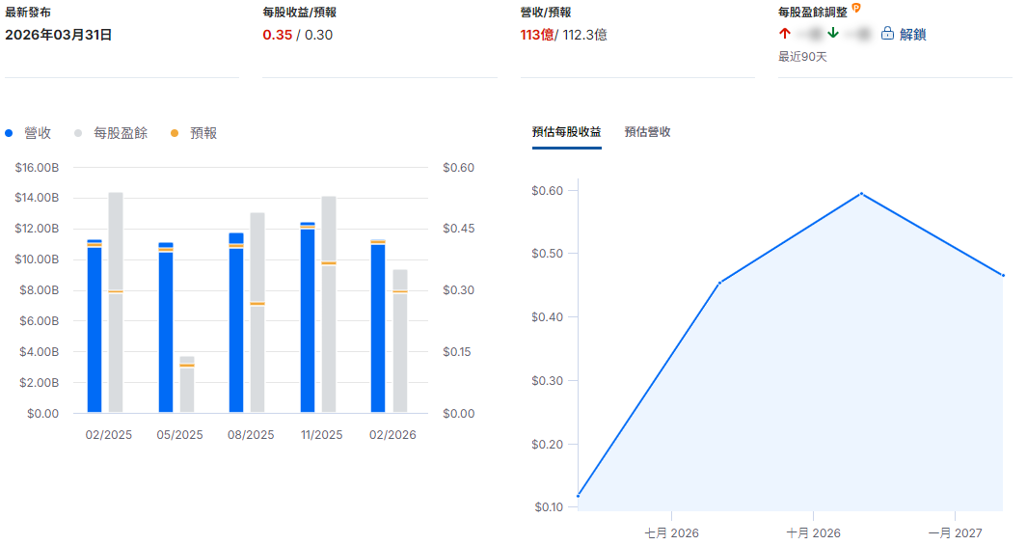Click the 七月 2026 axis label

671,532
